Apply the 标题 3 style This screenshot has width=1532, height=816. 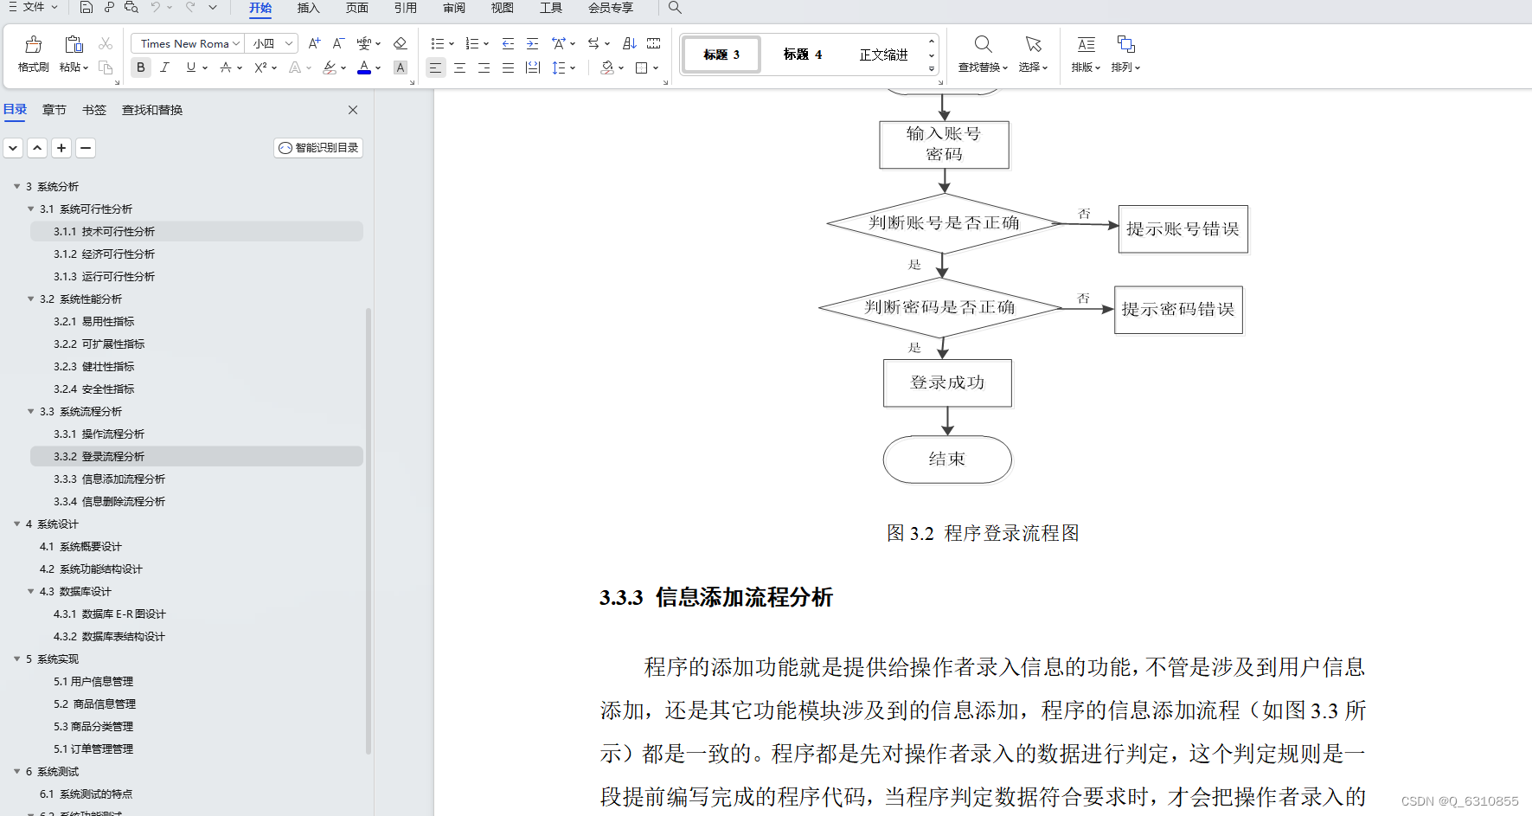coord(721,55)
